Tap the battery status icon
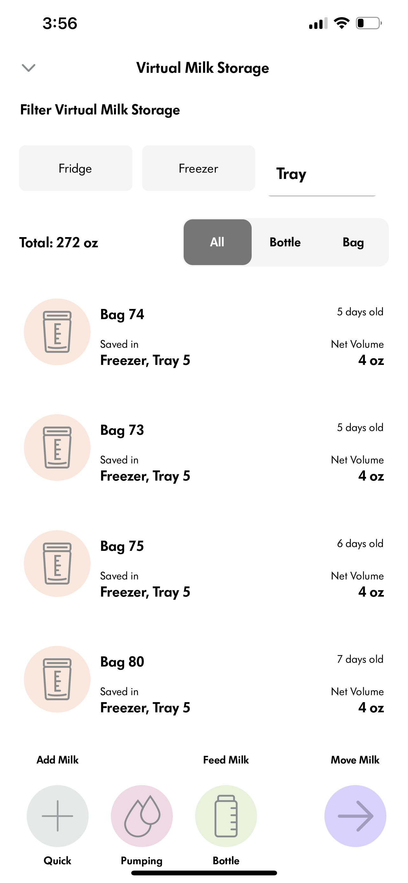 point(369,23)
